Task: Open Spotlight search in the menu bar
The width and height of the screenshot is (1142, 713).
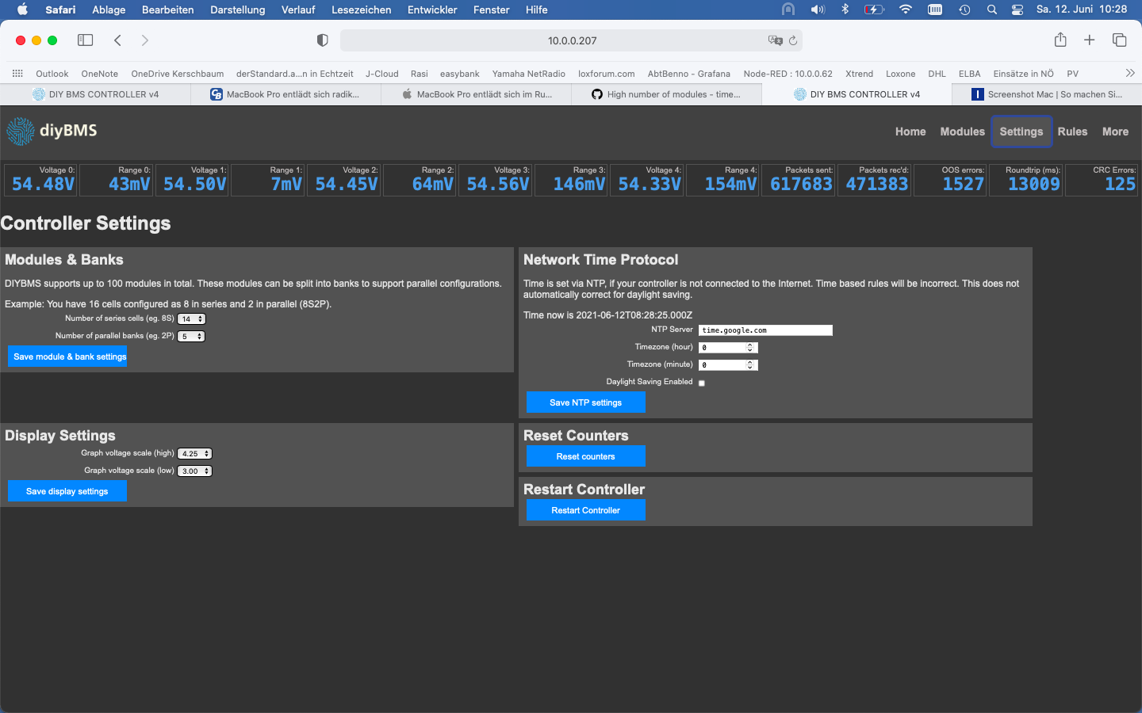Action: (x=992, y=10)
